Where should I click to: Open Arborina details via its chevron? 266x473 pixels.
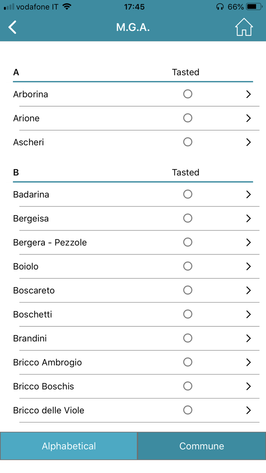click(249, 94)
